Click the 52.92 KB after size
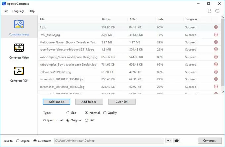 tap(135, 87)
